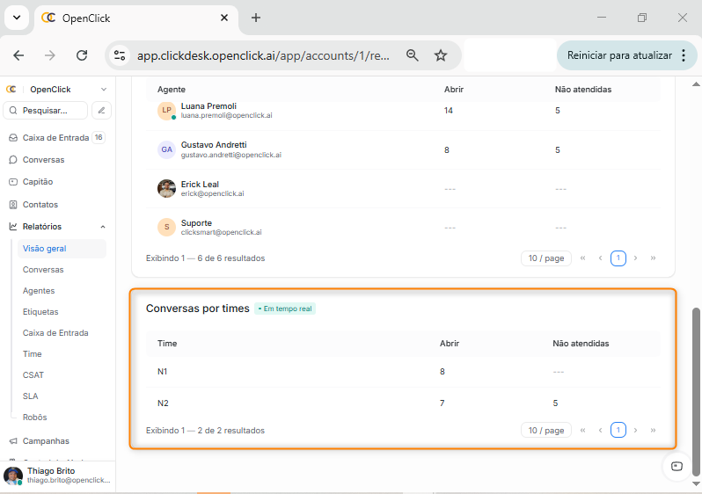Image resolution: width=702 pixels, height=494 pixels.
Task: Click the zoom magnifier icon in address bar
Action: (412, 55)
